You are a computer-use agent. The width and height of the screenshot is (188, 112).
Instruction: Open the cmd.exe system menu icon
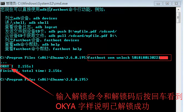(x=3, y=4)
